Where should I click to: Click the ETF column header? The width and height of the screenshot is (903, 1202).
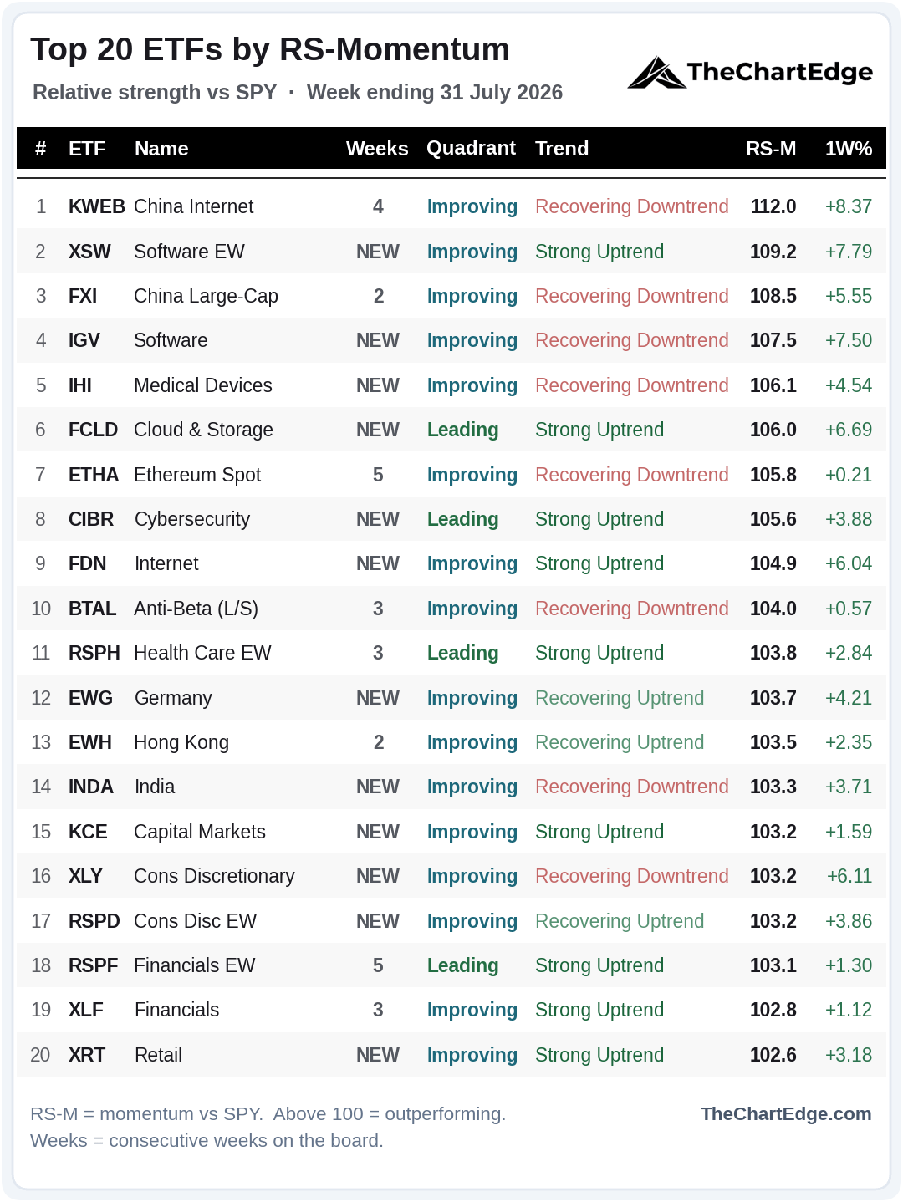87,149
